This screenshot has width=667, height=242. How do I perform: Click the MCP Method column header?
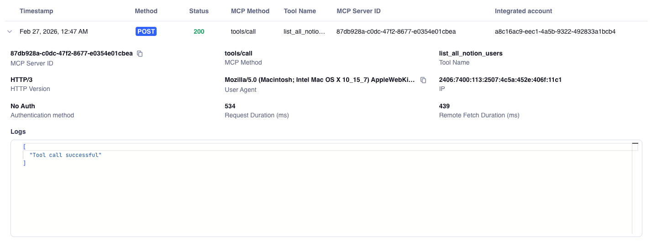pyautogui.click(x=250, y=11)
